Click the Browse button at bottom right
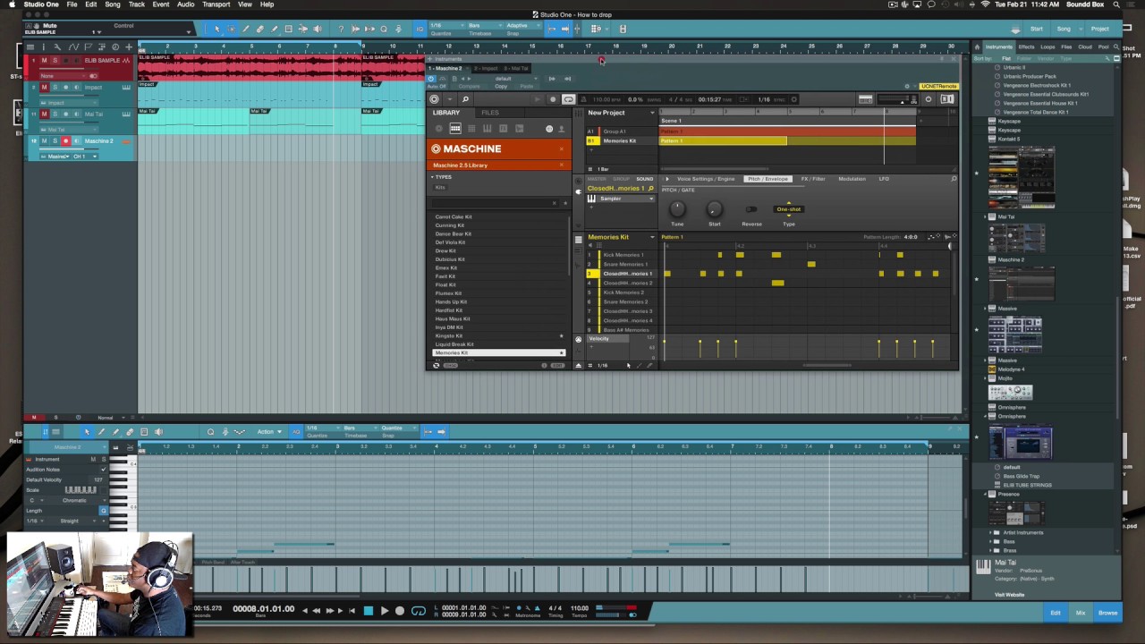 pyautogui.click(x=1107, y=613)
